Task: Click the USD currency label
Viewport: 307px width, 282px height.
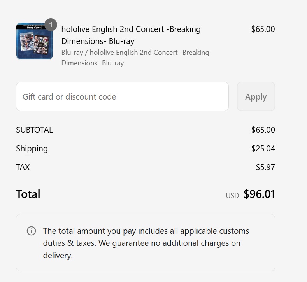Action: point(232,195)
